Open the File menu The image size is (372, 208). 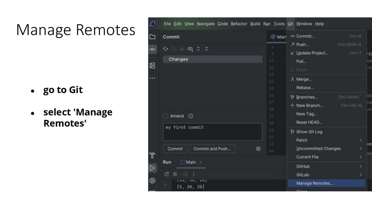click(x=167, y=24)
